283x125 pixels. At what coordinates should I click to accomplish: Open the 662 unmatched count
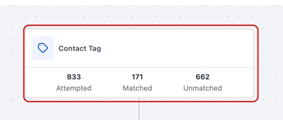point(203,77)
